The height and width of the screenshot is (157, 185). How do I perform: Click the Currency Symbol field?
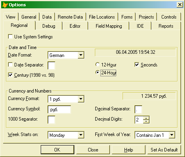59,110
